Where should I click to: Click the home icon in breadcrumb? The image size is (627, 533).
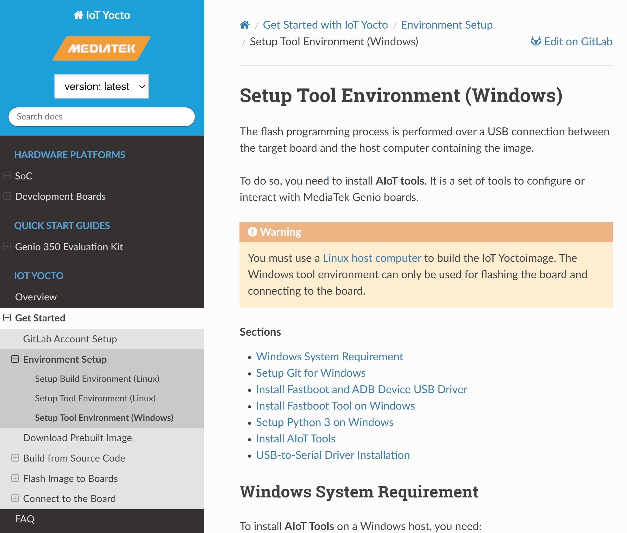coord(245,25)
